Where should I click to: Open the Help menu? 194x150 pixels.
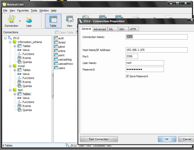(53, 11)
